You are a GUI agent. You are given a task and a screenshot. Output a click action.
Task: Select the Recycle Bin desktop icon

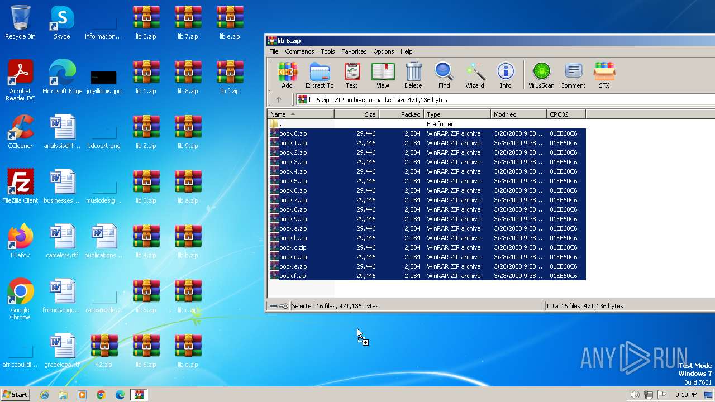pos(20,22)
